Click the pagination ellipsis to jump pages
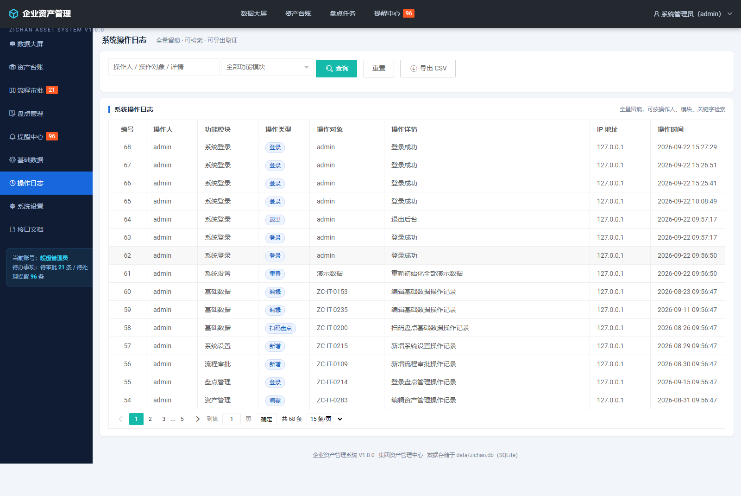The height and width of the screenshot is (496, 741). tap(173, 419)
